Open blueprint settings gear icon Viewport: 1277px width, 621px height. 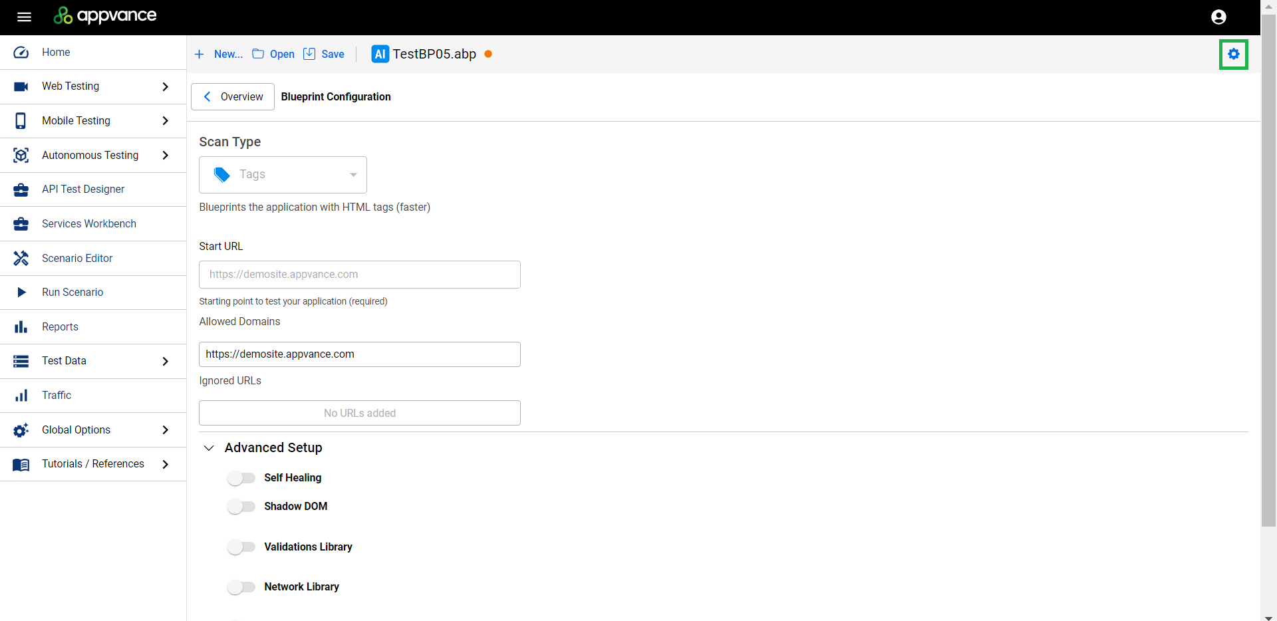(x=1233, y=55)
